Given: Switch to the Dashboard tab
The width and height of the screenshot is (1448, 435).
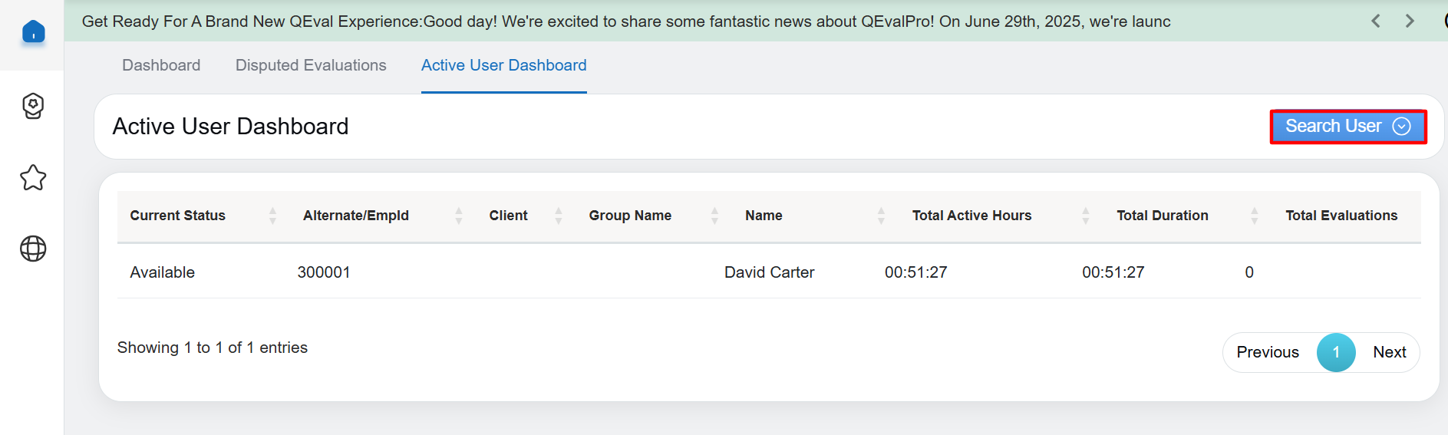Looking at the screenshot, I should (x=161, y=65).
